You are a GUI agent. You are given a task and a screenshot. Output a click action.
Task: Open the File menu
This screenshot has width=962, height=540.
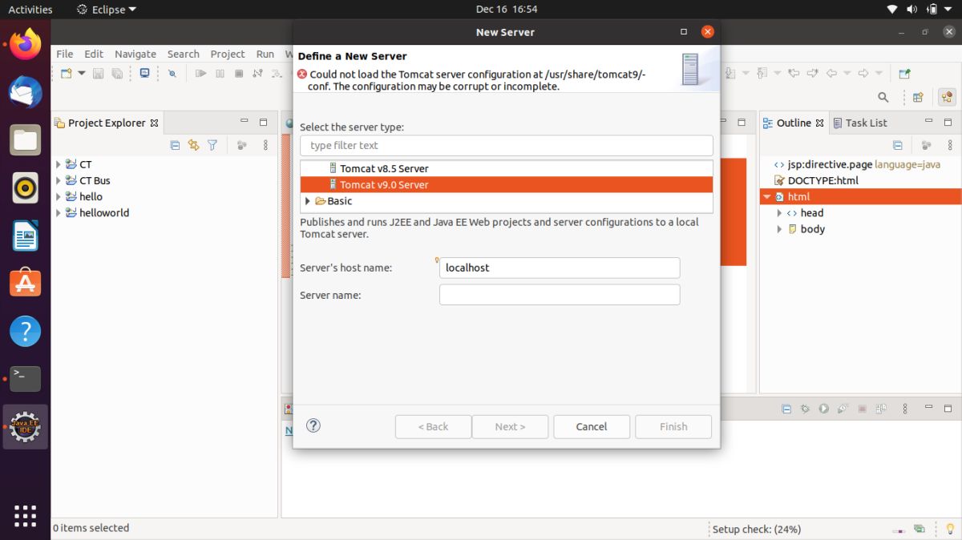(x=65, y=54)
